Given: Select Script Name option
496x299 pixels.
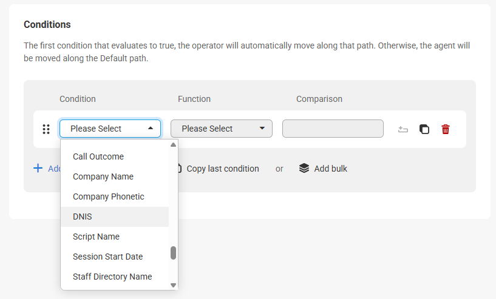Looking at the screenshot, I should click(96, 237).
